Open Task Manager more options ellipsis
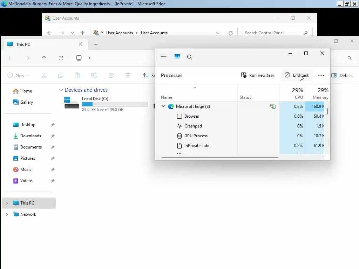This screenshot has width=359, height=269. click(321, 75)
